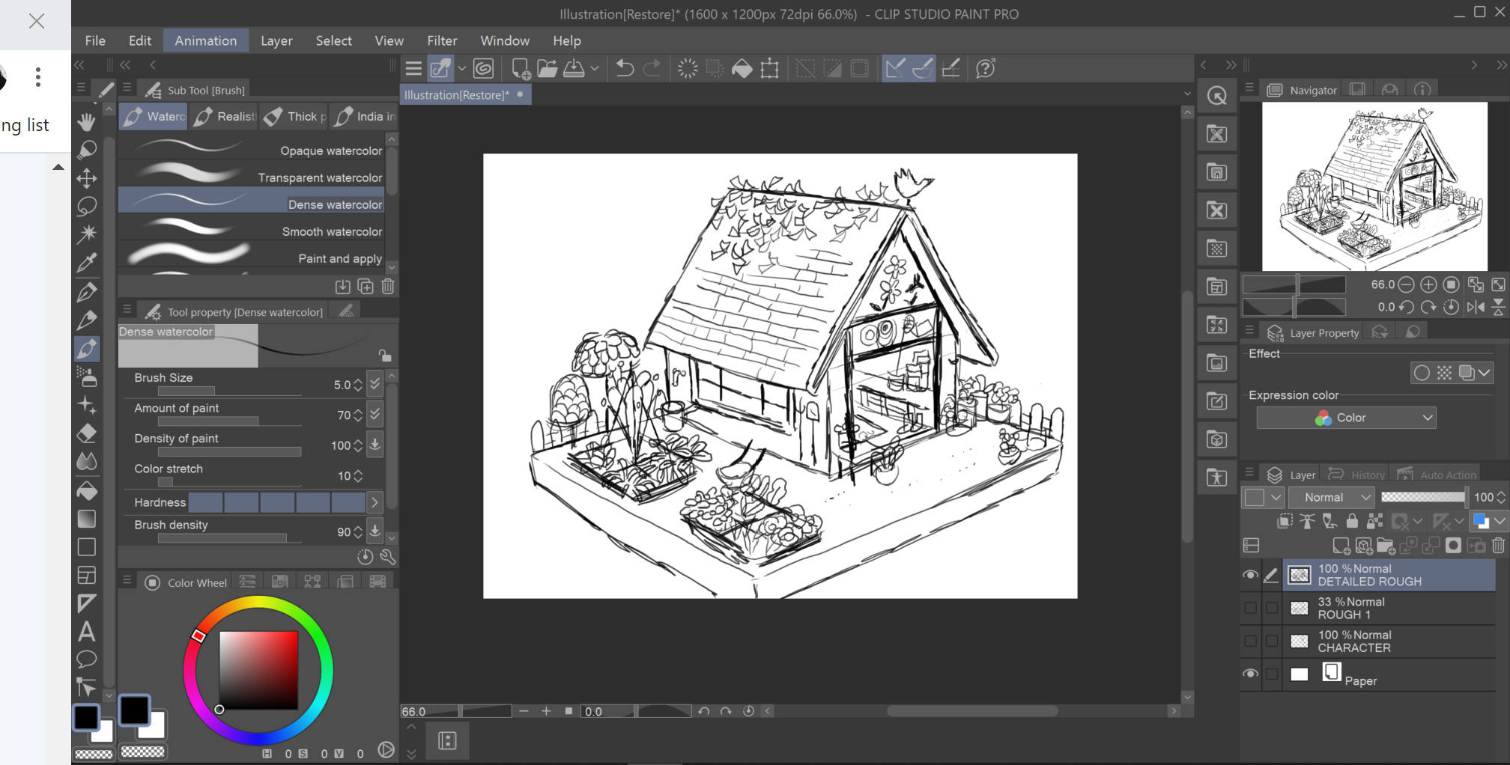
Task: Select the Fill bucket tool
Action: pos(87,491)
